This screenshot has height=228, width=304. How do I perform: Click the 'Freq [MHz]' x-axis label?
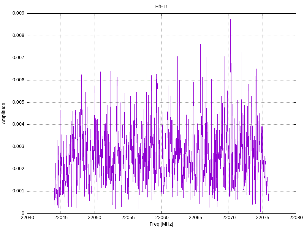(x=161, y=224)
